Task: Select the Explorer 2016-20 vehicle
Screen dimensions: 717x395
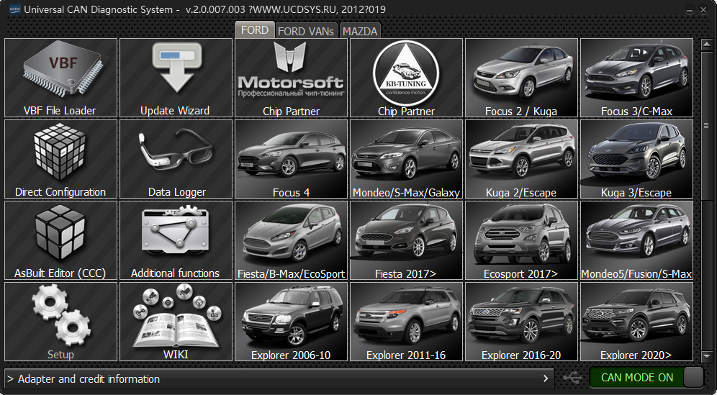Action: tap(522, 322)
